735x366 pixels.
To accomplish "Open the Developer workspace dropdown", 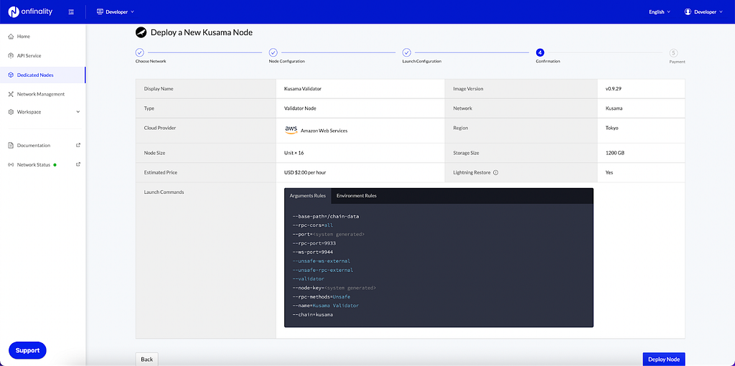I will pos(116,11).
